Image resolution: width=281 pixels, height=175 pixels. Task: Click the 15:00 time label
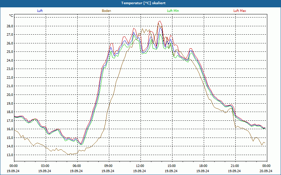click(172, 166)
